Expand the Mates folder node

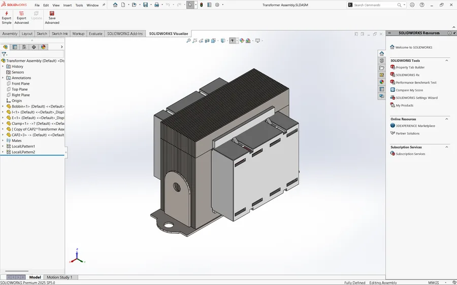click(3, 140)
